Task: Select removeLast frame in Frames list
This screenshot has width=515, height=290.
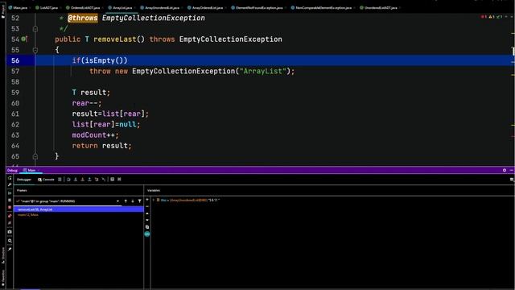Action: [x=79, y=209]
